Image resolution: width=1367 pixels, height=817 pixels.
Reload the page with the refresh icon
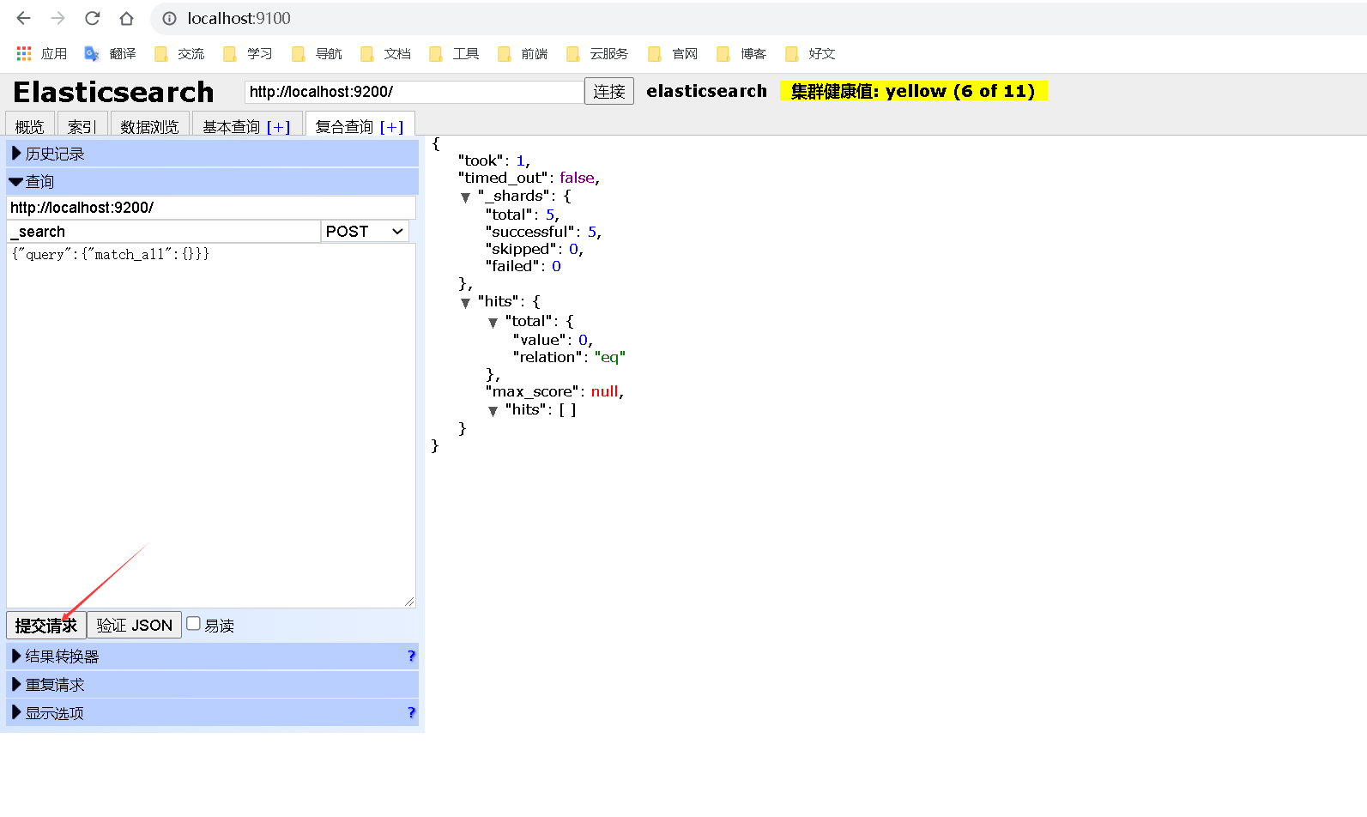coord(92,18)
